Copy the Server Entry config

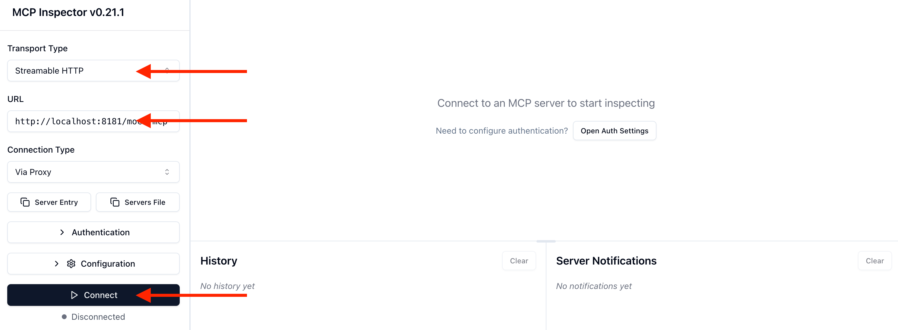click(49, 202)
